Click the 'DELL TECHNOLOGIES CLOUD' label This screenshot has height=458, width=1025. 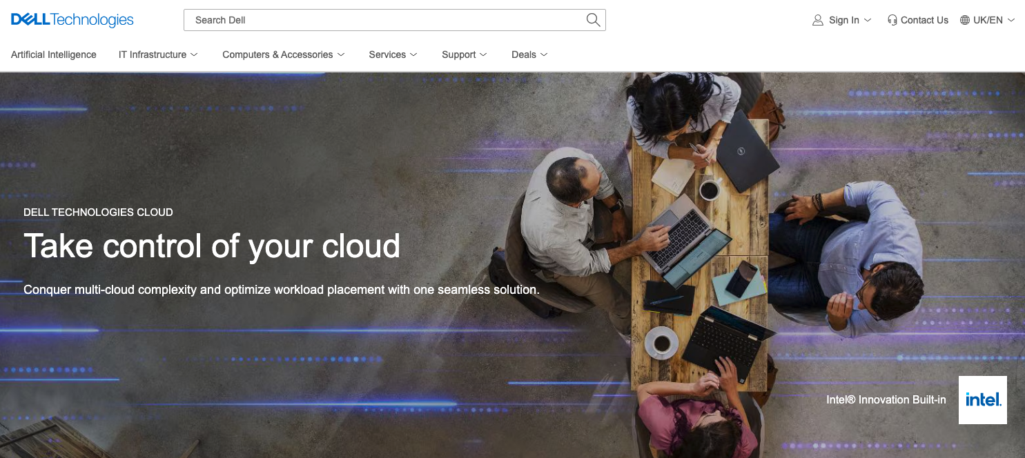tap(98, 212)
